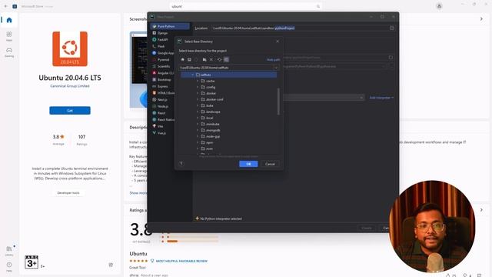Select Pure Python project type
The width and height of the screenshot is (492, 277).
click(x=170, y=26)
